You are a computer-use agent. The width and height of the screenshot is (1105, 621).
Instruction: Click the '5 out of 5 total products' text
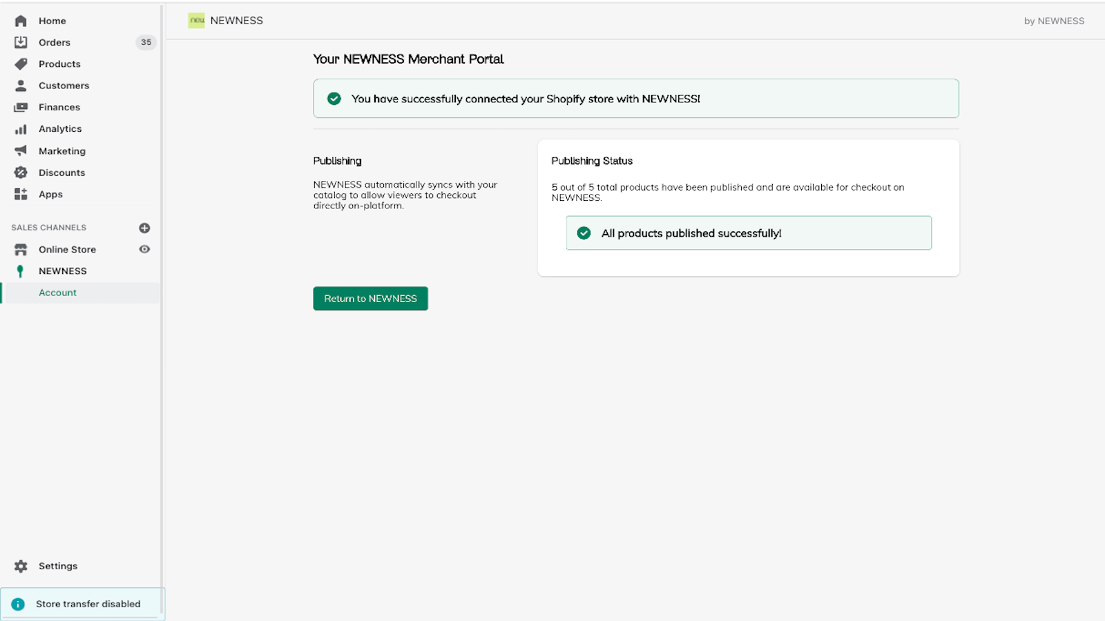[728, 192]
